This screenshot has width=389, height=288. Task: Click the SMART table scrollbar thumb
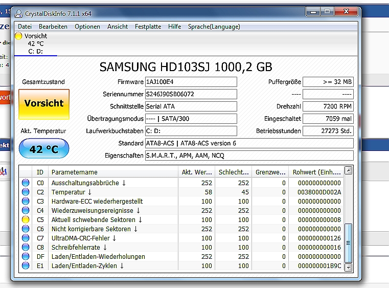click(349, 243)
